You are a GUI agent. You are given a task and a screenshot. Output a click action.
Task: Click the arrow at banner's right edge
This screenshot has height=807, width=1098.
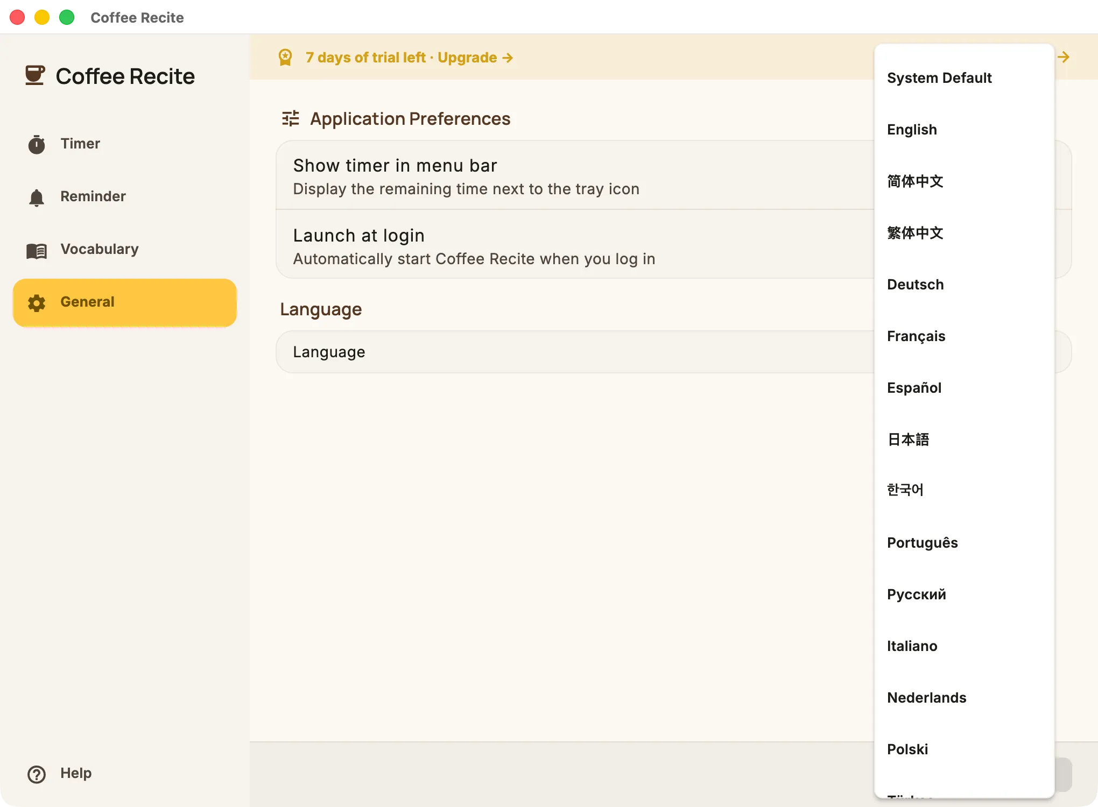(x=1064, y=57)
